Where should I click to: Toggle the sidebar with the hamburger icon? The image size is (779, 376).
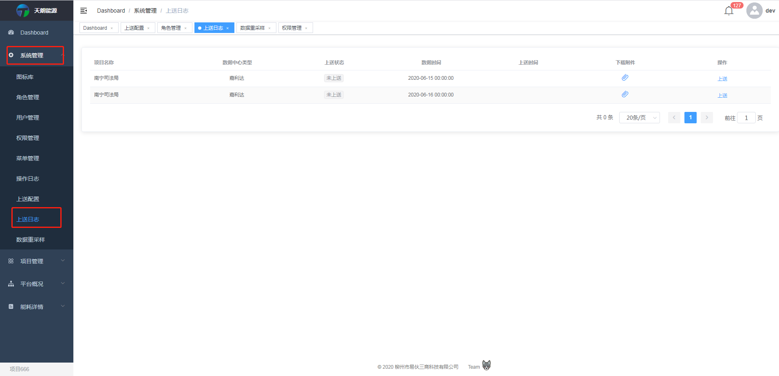point(84,11)
